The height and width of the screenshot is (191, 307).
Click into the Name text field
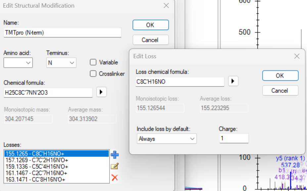pyautogui.click(x=62, y=33)
